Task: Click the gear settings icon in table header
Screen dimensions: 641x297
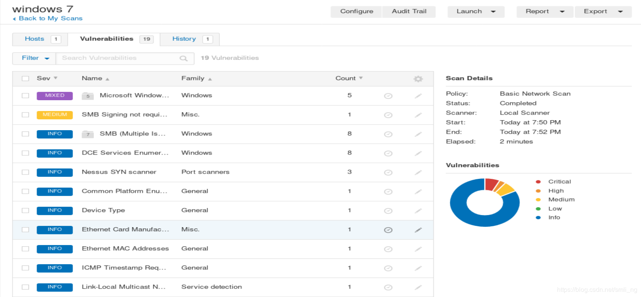Action: (x=418, y=79)
